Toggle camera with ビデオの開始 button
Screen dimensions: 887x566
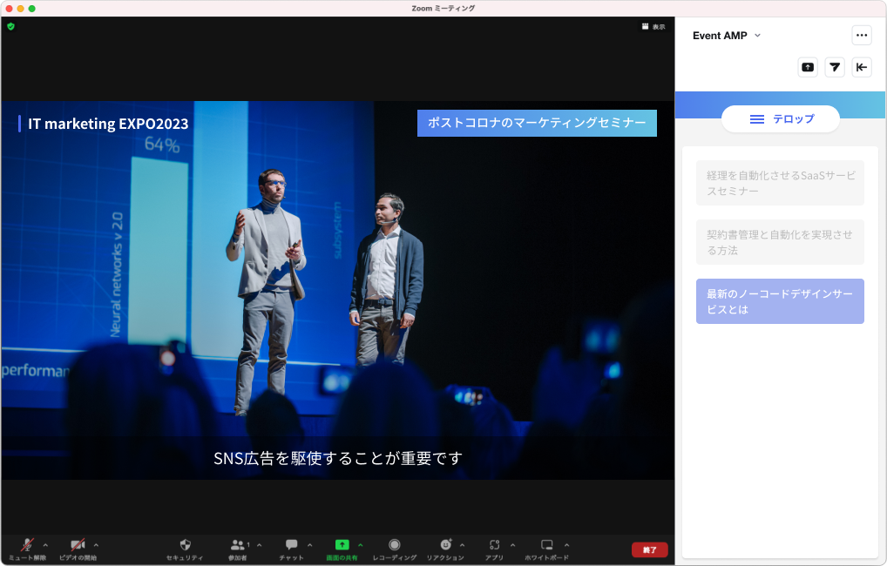pos(78,545)
